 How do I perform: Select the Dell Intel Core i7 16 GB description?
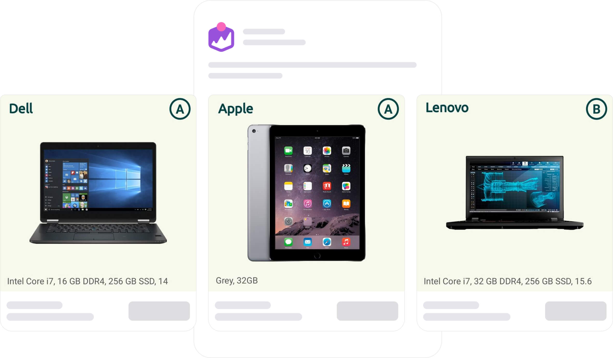(x=88, y=281)
